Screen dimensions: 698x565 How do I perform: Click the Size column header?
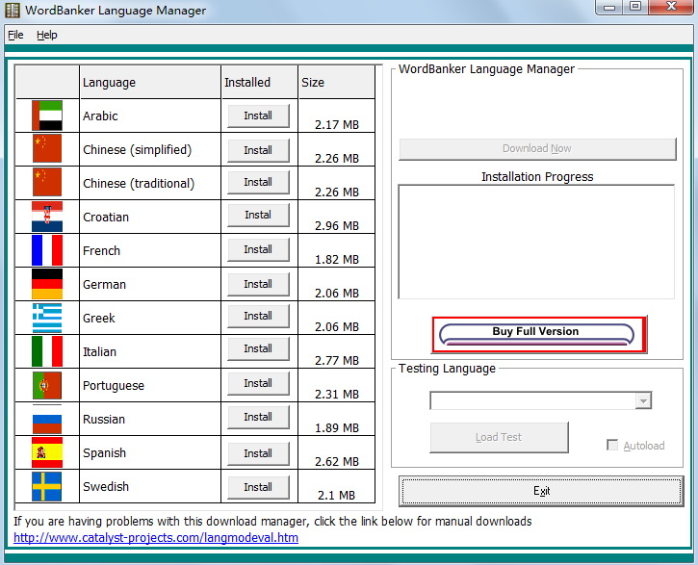point(337,83)
